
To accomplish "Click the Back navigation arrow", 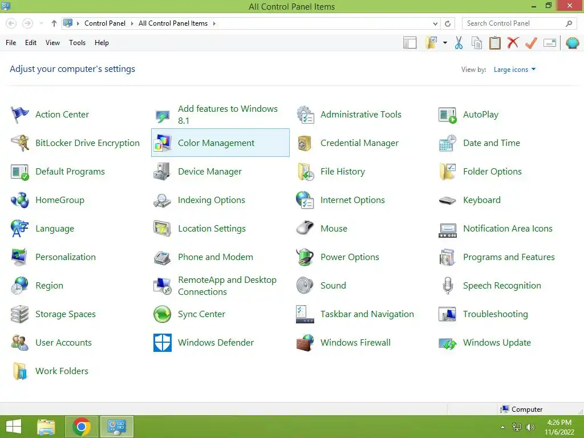I will [11, 23].
